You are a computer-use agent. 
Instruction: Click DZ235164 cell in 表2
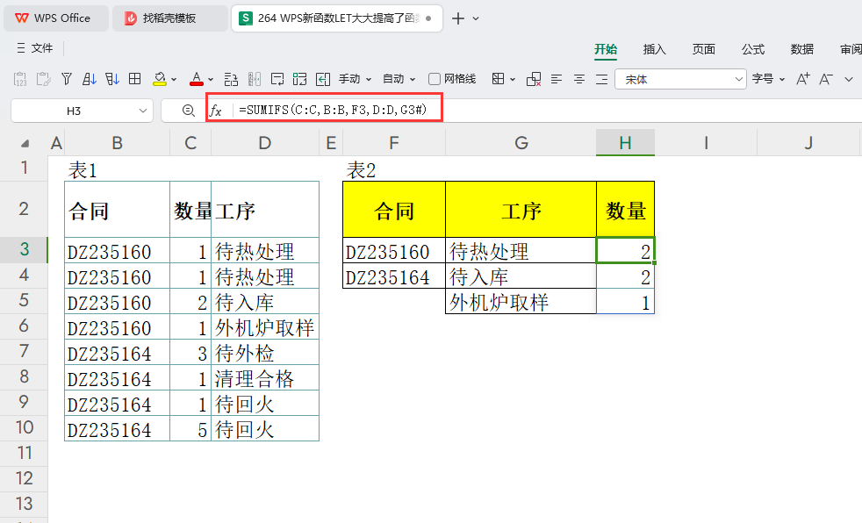tap(394, 276)
